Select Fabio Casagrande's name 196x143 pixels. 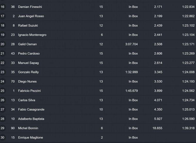(31, 109)
